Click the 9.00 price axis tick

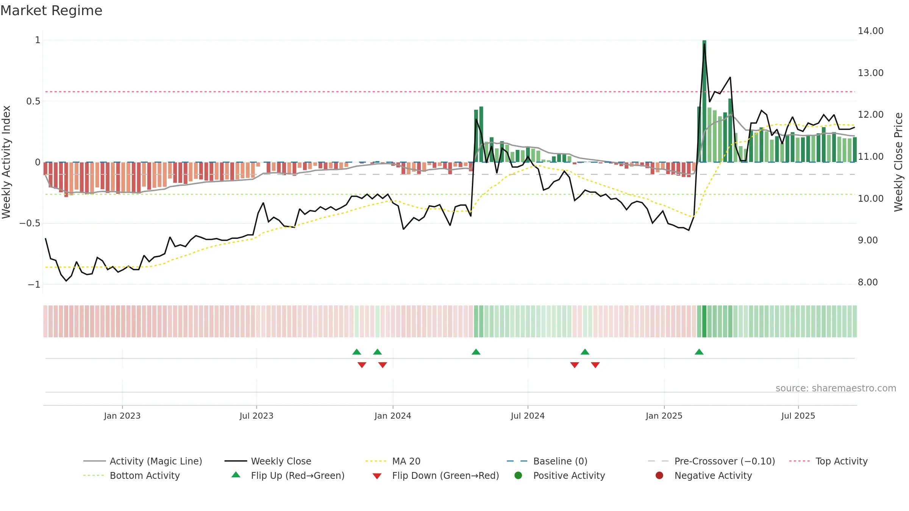(x=867, y=240)
